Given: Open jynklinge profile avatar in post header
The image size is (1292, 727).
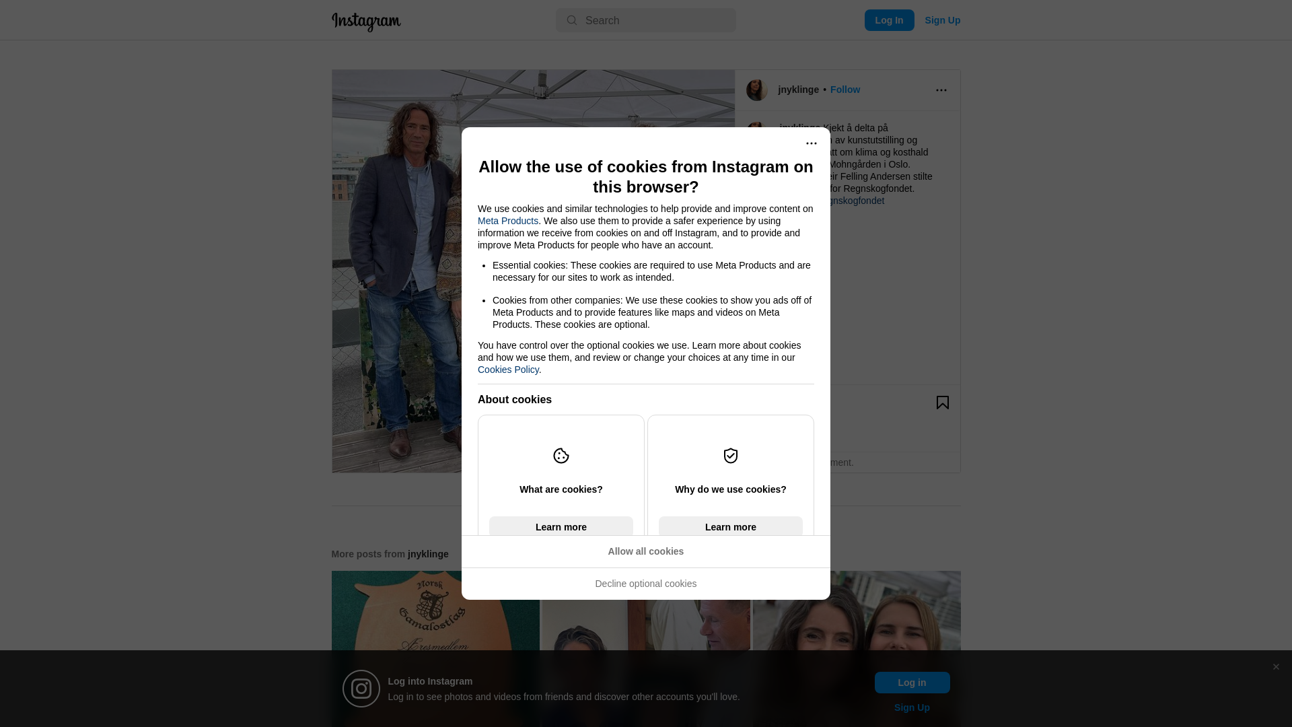Looking at the screenshot, I should click(757, 90).
